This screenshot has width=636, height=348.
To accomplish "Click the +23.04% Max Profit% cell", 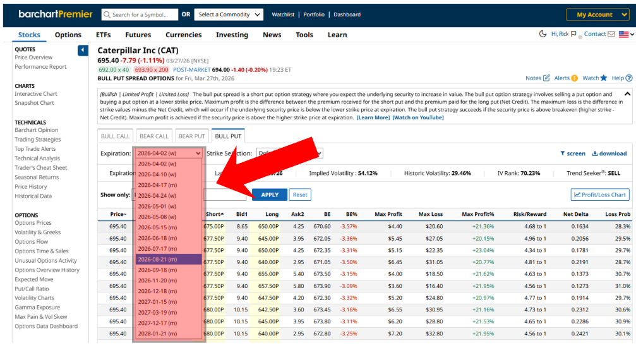I will 483,250.
